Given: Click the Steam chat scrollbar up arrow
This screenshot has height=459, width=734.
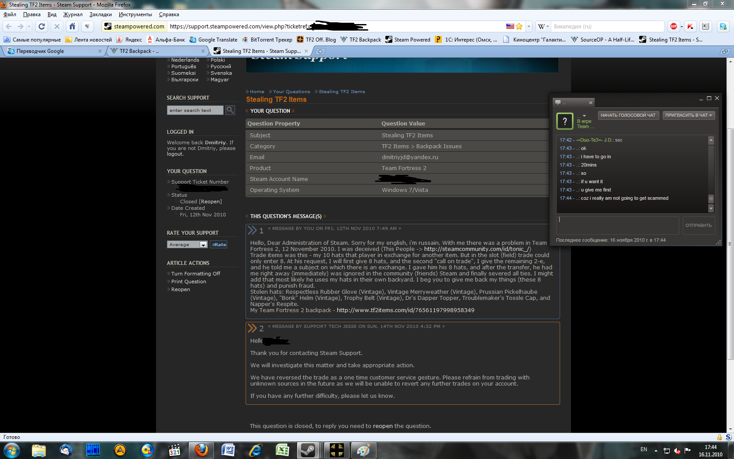Looking at the screenshot, I should pos(711,140).
